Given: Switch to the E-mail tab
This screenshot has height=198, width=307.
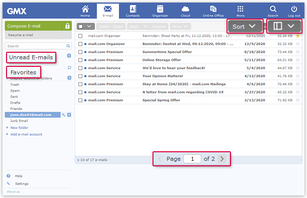Looking at the screenshot, I should [108, 11].
